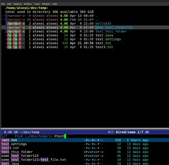Click the Apr 21 20:59 date in Dired
Screen dimensions: 169x165
point(82,43)
